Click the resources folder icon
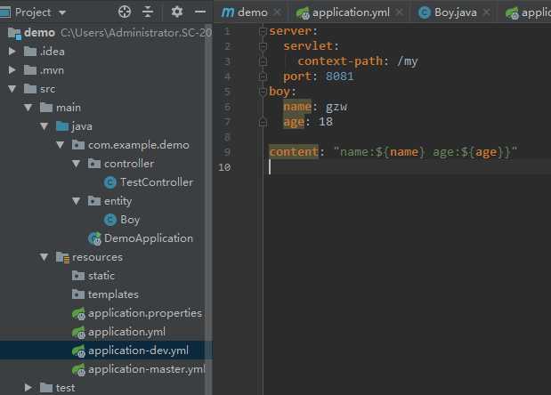 click(62, 257)
